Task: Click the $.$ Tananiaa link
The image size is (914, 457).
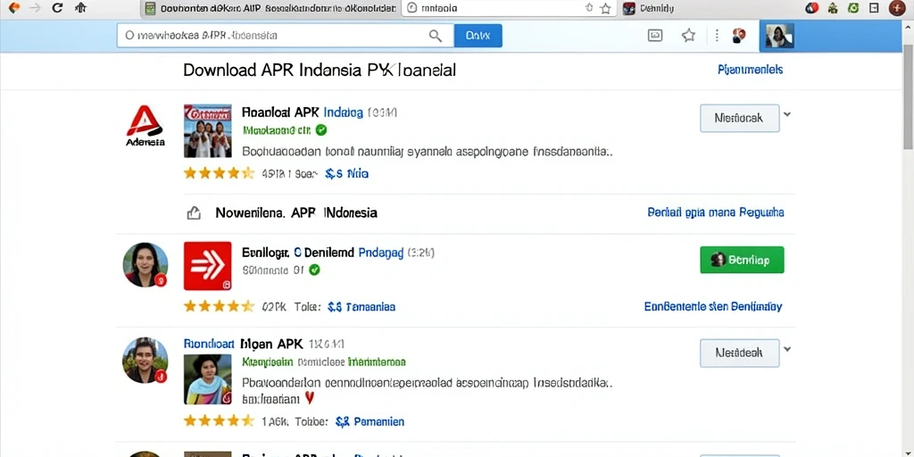Action: pyautogui.click(x=361, y=306)
